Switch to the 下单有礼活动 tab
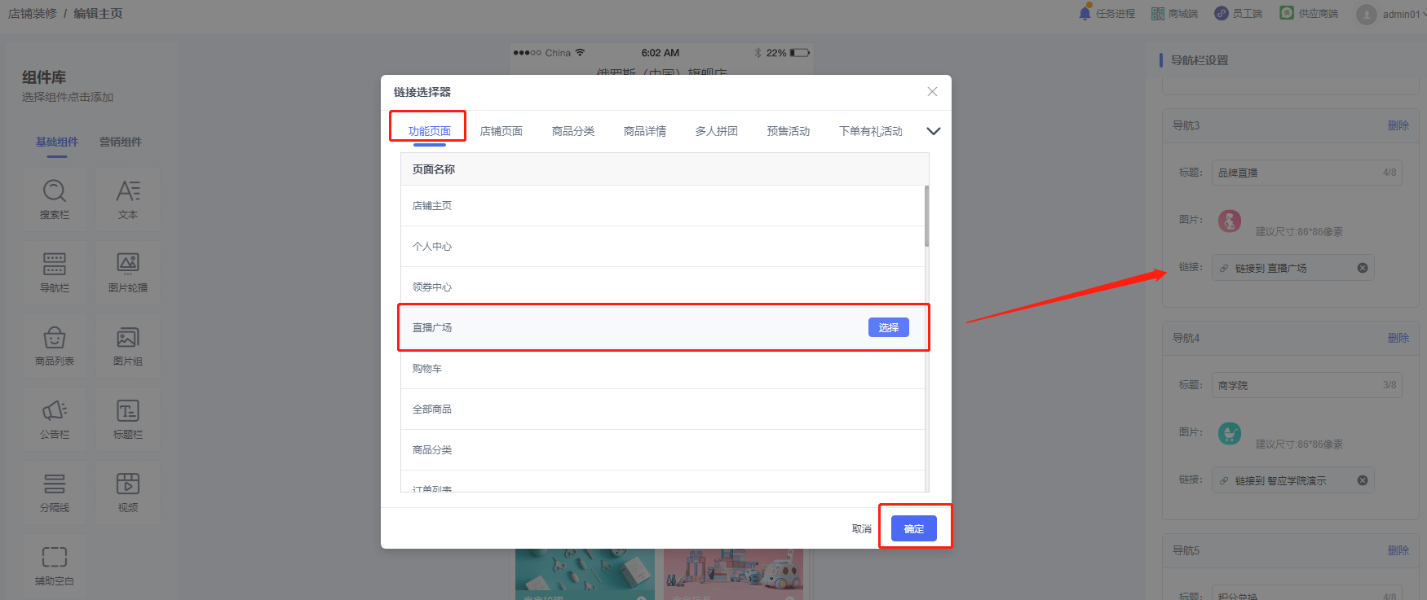1427x600 pixels. coord(871,131)
